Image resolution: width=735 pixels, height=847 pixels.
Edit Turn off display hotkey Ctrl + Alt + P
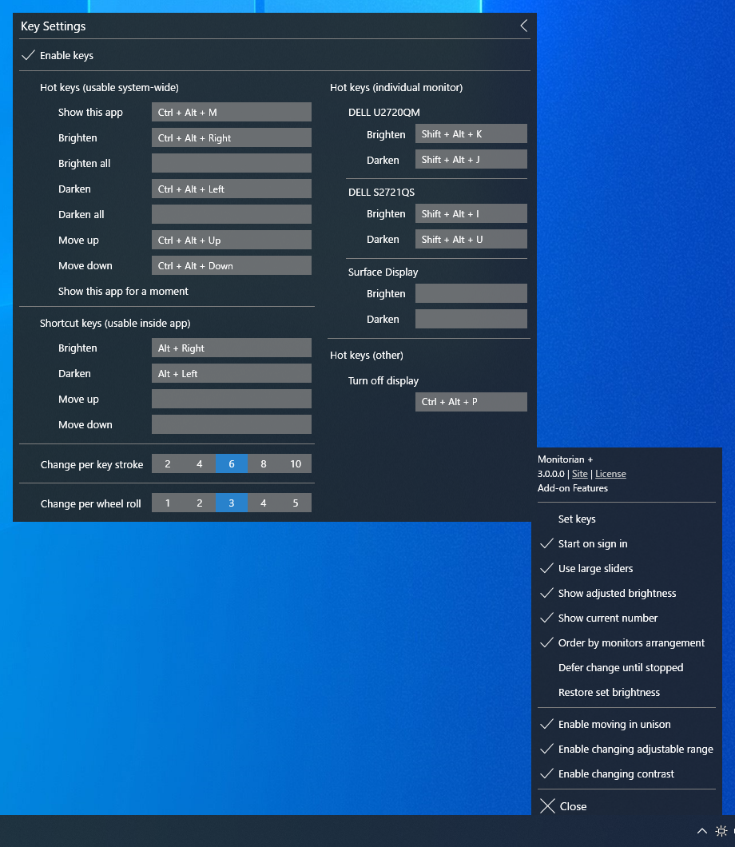471,402
